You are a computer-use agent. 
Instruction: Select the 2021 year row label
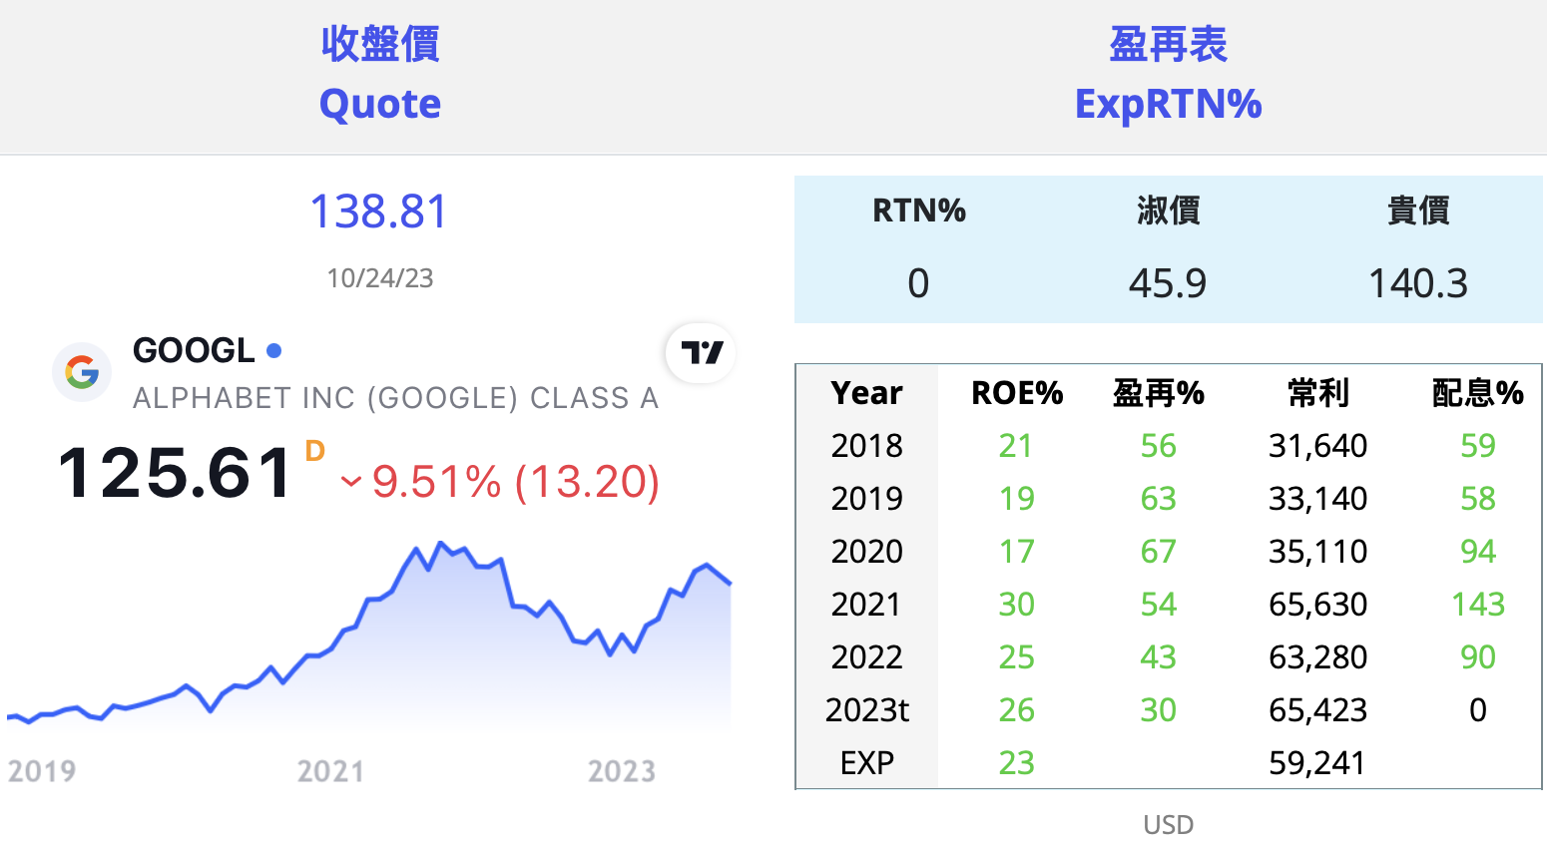866,604
